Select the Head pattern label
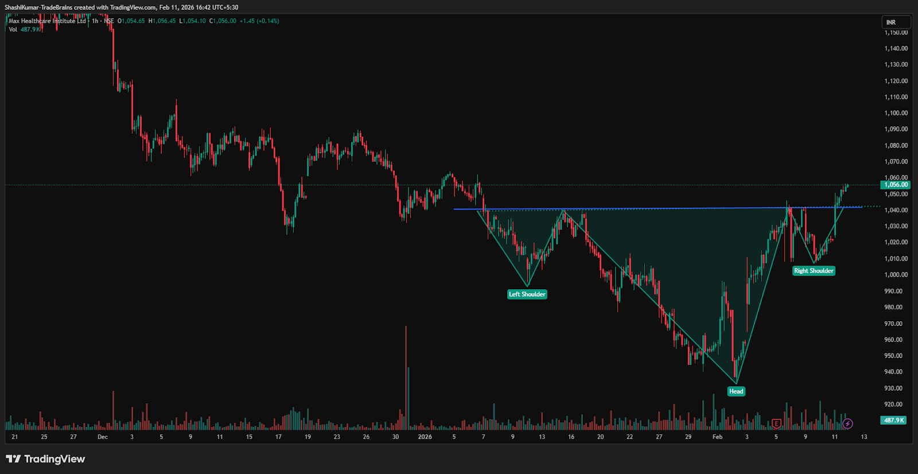The image size is (918, 474). click(x=736, y=391)
